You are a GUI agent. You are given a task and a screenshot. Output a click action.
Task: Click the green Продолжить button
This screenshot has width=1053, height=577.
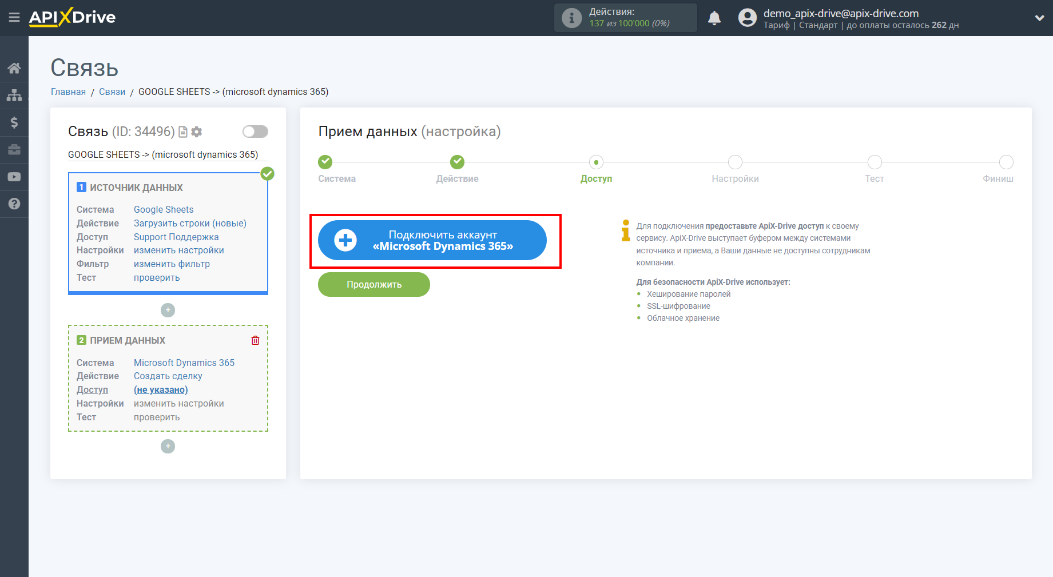coord(374,284)
